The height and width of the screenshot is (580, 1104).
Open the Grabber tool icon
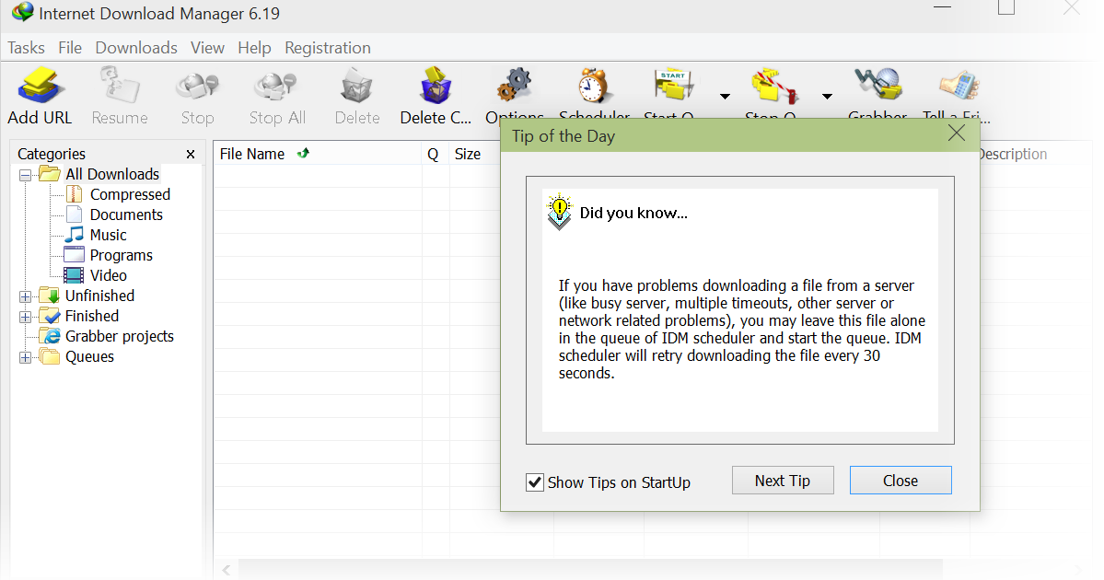coord(878,85)
